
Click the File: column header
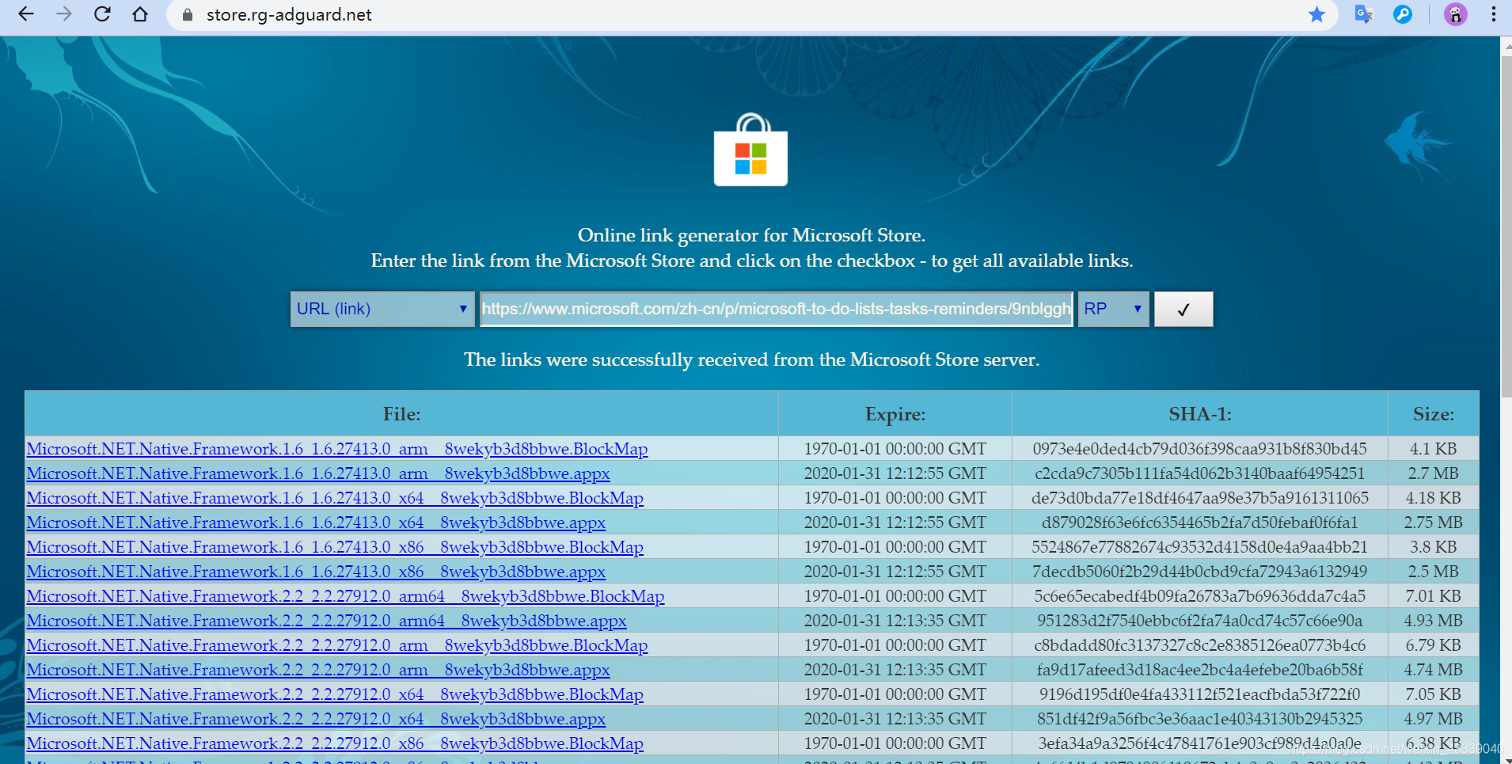point(401,414)
